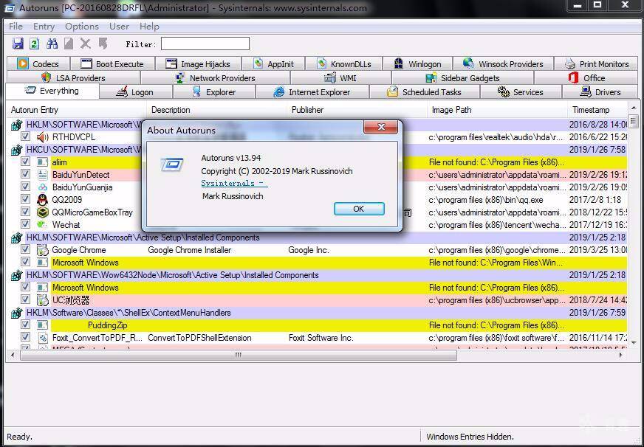
Task: Click registry icon of HKLM Wow6432Node row
Action: (x=16, y=275)
